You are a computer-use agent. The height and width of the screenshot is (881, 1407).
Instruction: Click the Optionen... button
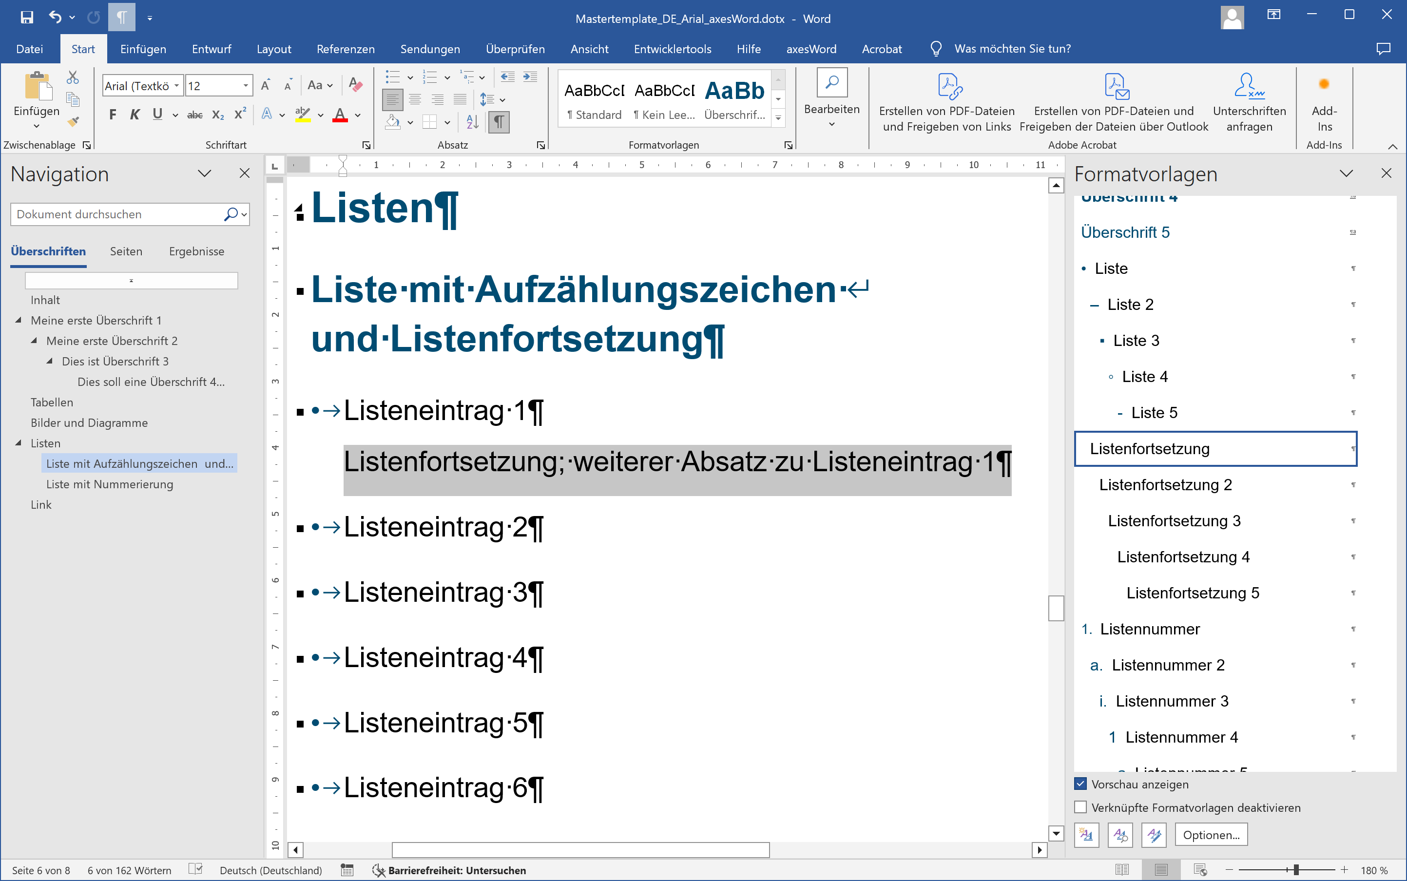(x=1211, y=835)
